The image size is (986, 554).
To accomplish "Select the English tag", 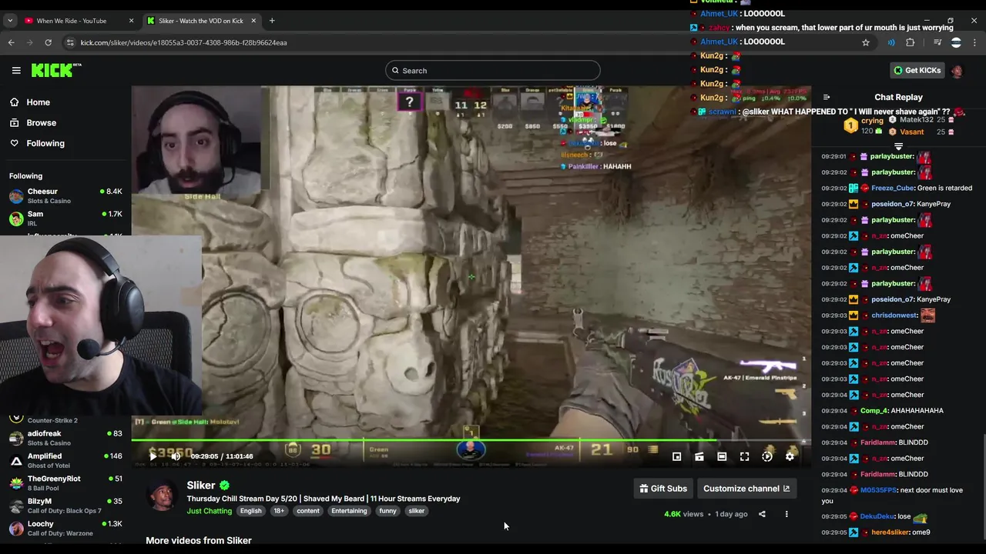I will click(250, 511).
